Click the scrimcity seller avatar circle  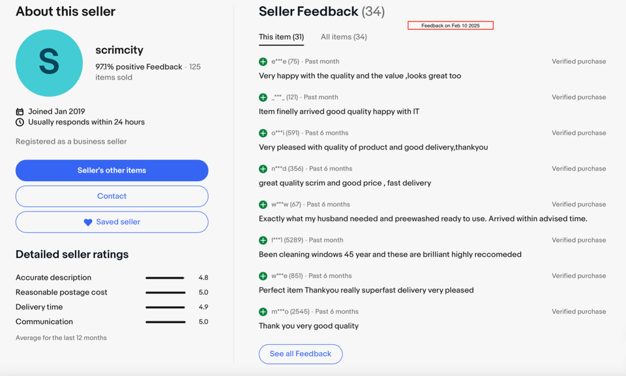49,63
